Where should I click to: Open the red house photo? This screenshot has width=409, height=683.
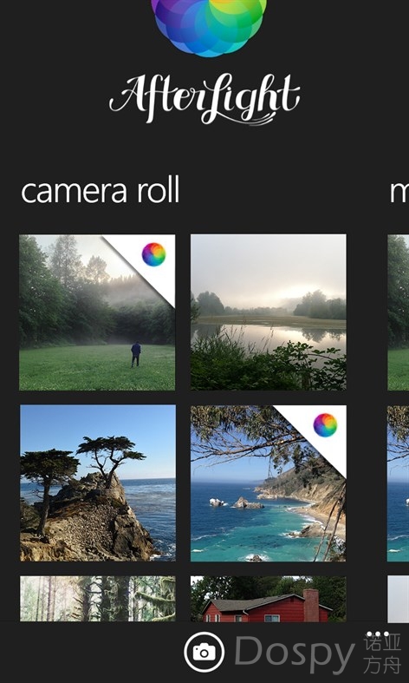(269, 599)
